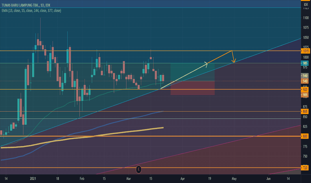Image resolution: width=311 pixels, height=183 pixels.
Task: Click the Feb date axis label
Action: click(82, 179)
